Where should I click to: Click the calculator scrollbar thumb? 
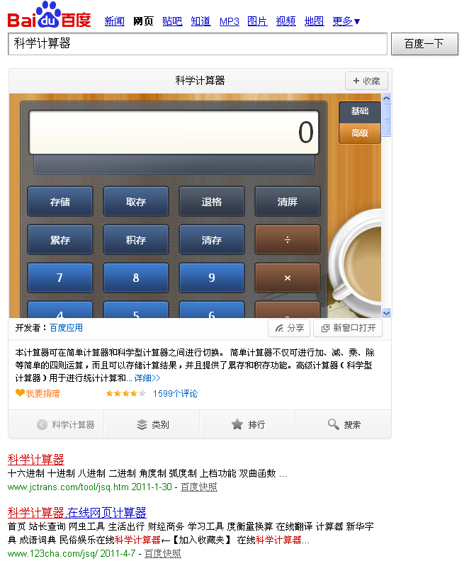[386, 120]
